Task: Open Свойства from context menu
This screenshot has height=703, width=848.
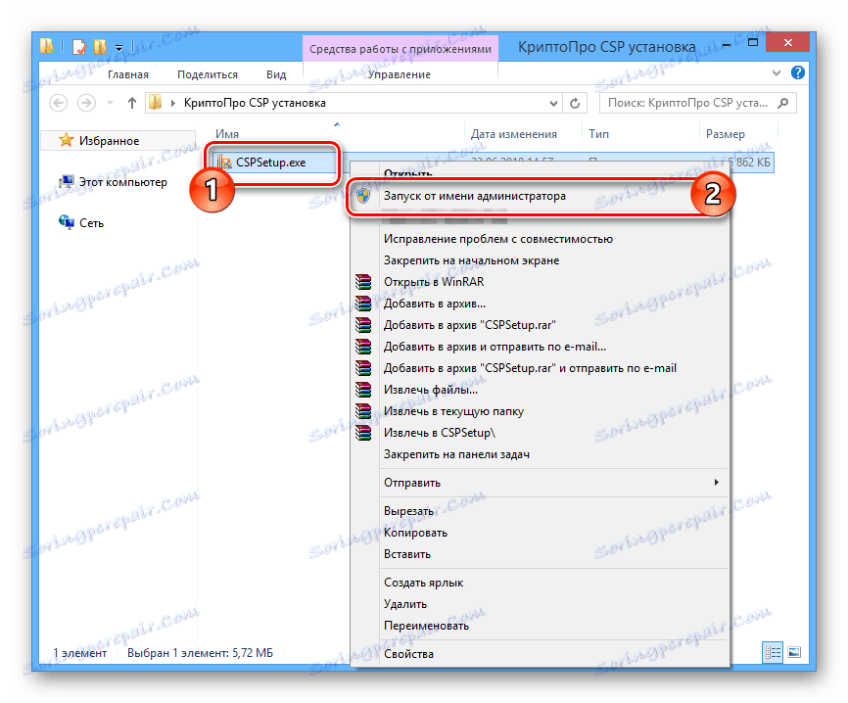Action: (540, 654)
